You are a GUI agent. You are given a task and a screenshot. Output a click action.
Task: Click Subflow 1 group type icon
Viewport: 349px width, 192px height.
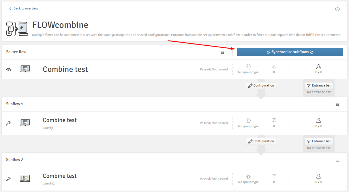click(248, 120)
